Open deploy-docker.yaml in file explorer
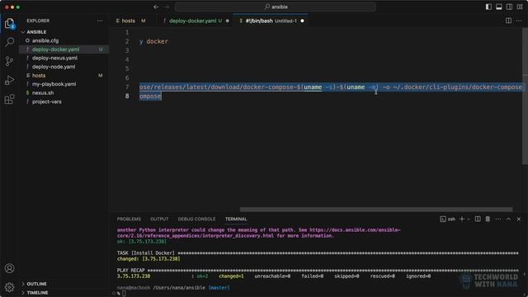 click(55, 49)
